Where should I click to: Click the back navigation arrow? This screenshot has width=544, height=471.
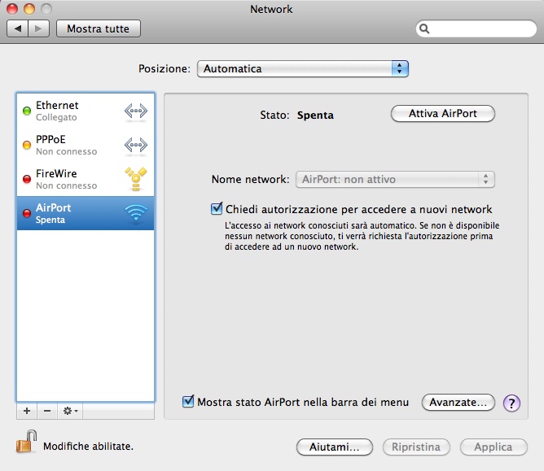[x=18, y=28]
